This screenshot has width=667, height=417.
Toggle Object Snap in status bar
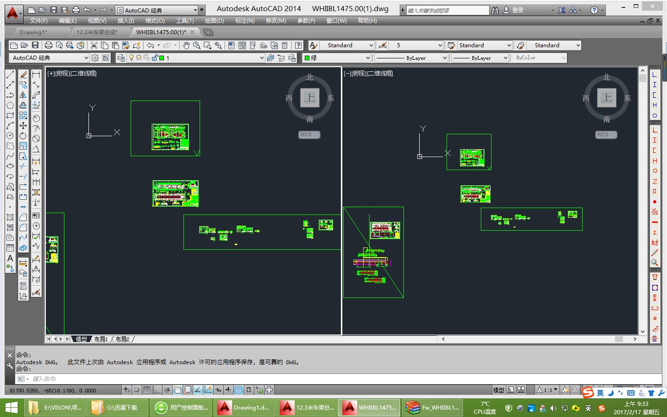tap(177, 390)
